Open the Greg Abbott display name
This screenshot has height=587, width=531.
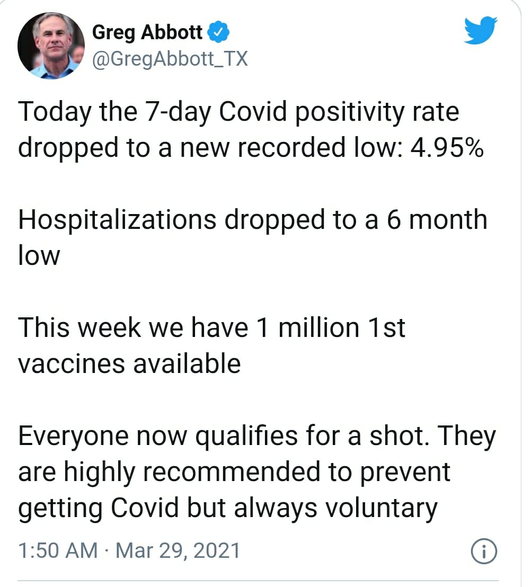pyautogui.click(x=147, y=32)
